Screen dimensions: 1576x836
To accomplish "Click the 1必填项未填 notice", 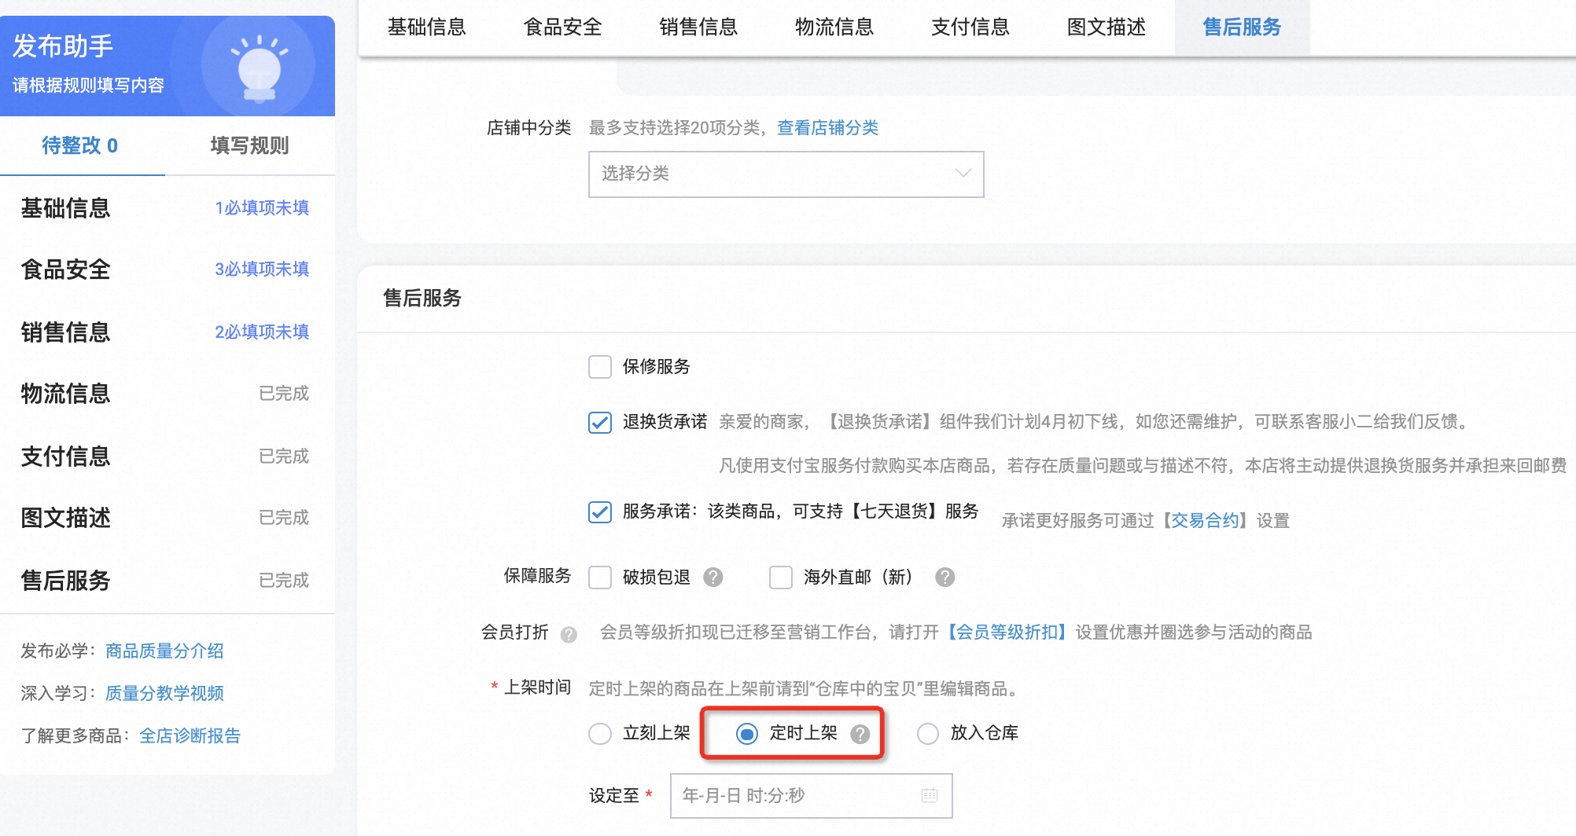I will [x=262, y=208].
